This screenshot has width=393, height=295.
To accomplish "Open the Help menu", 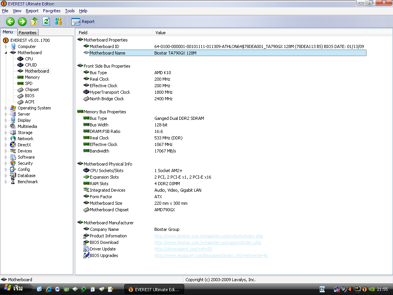I will point(83,11).
